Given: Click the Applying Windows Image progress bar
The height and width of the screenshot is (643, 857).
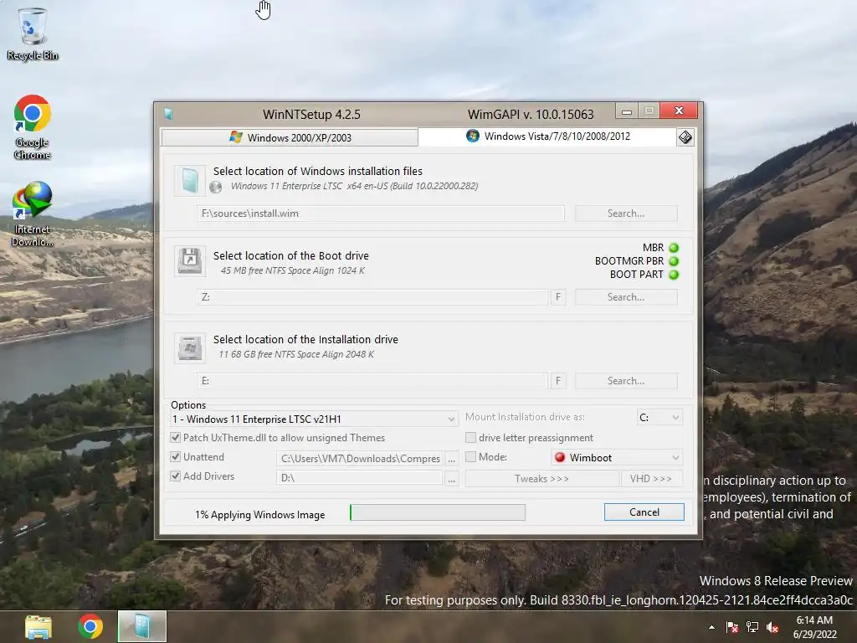Looking at the screenshot, I should tap(438, 512).
